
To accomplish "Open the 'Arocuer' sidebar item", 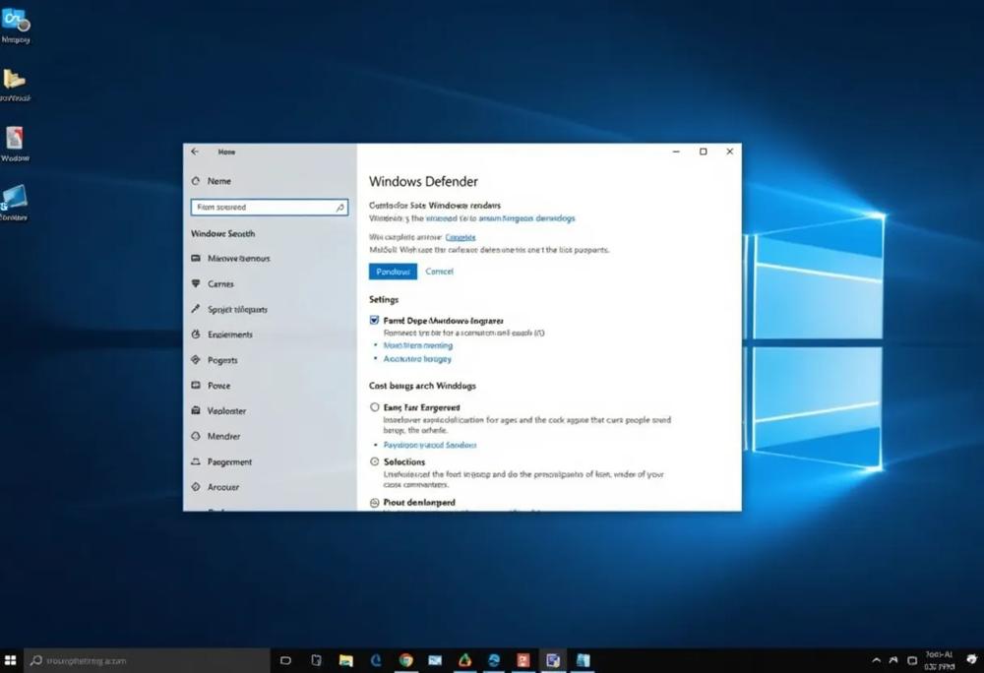I will coord(215,487).
